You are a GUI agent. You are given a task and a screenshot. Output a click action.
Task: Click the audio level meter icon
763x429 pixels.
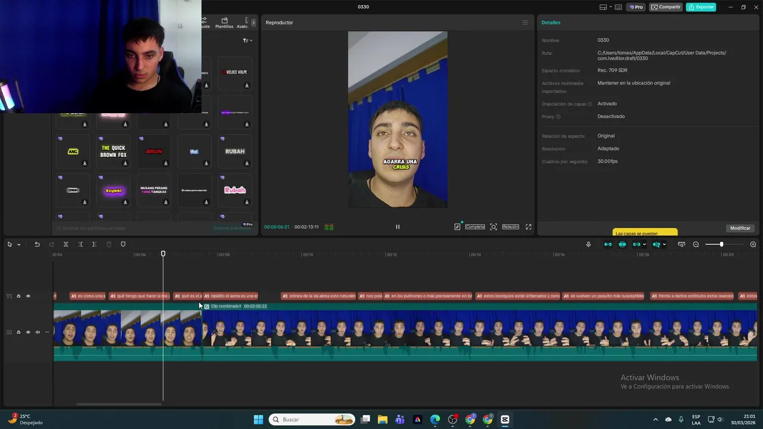(329, 227)
